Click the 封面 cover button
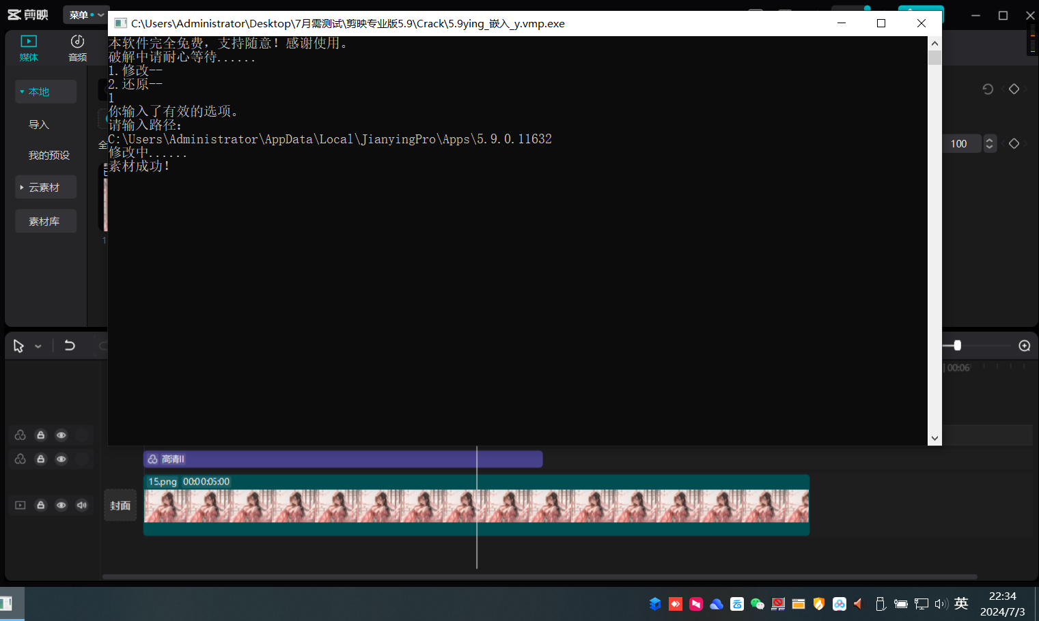 (x=120, y=506)
